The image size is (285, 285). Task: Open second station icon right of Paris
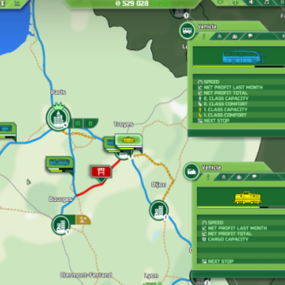(90, 123)
